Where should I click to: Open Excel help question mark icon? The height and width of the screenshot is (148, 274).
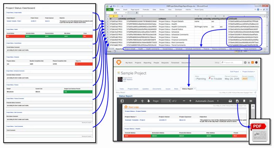[x=258, y=10]
